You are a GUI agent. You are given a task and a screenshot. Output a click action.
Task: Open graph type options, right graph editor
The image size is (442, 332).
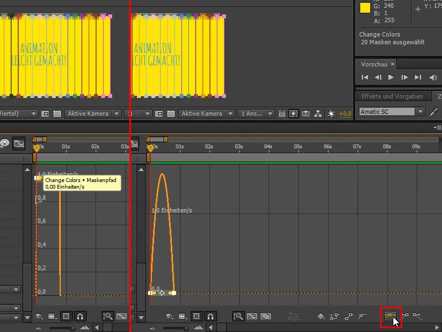tap(182, 317)
